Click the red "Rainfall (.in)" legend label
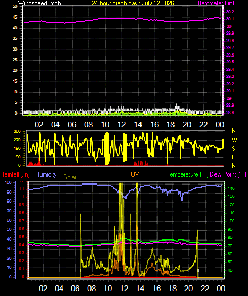The image size is (248, 296). [15, 174]
